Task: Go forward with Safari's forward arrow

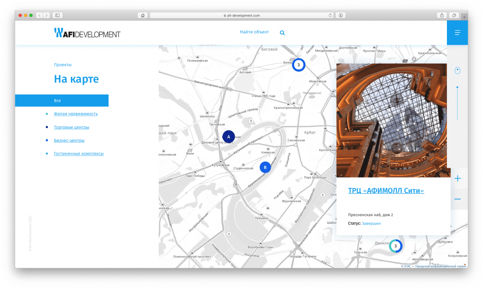Action: click(x=46, y=15)
